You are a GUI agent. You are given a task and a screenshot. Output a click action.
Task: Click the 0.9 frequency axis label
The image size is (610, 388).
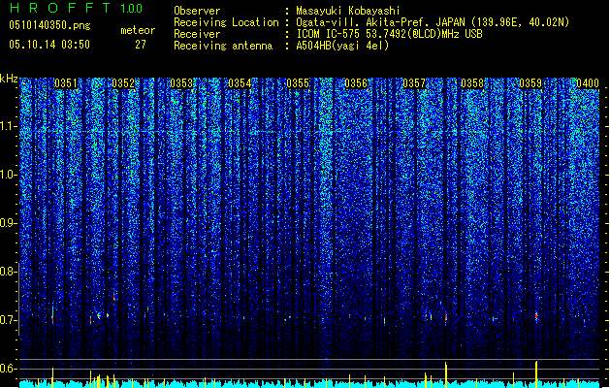point(9,223)
